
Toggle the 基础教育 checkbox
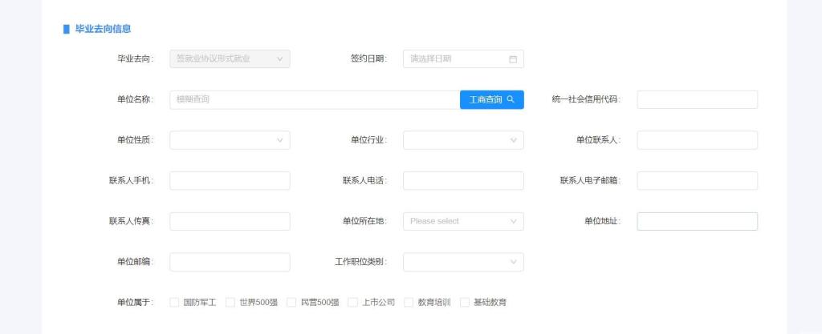pyautogui.click(x=465, y=303)
